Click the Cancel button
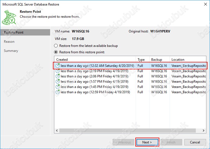The height and width of the screenshot is (149, 210). pyautogui.click(x=195, y=142)
